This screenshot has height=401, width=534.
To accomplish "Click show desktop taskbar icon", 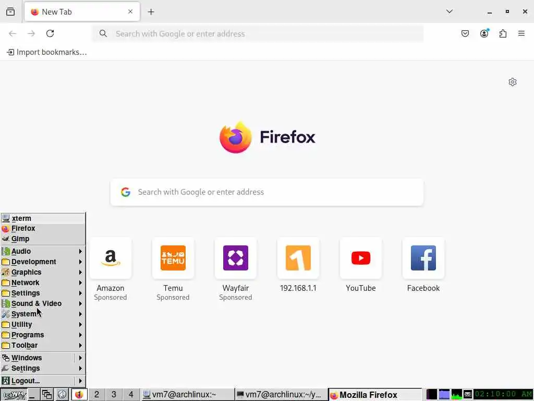I will [x=33, y=395].
